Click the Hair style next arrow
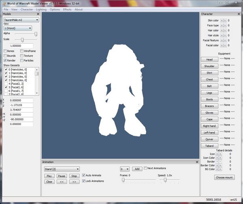The height and width of the screenshot is (204, 243). point(225,35)
